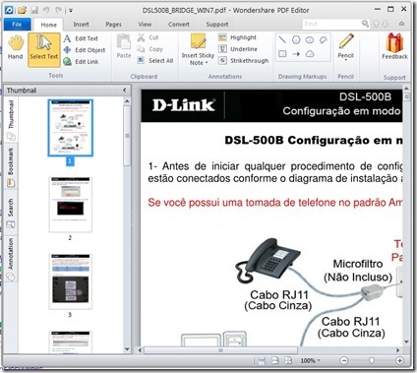Go to previous search result arrow
The height and width of the screenshot is (373, 417).
point(377,24)
